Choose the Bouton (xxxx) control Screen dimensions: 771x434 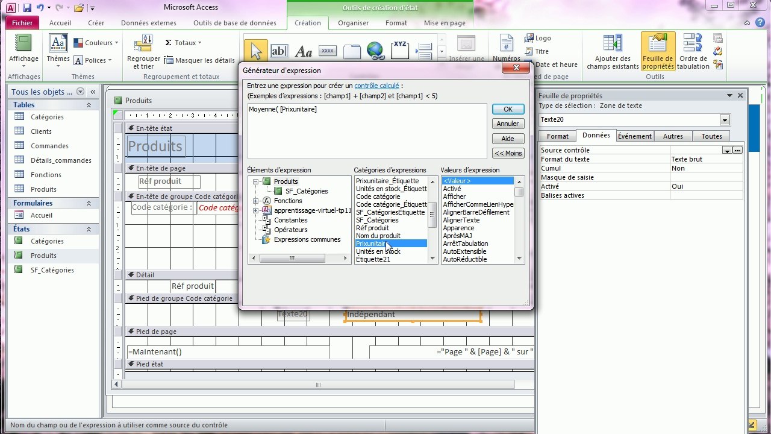(327, 51)
